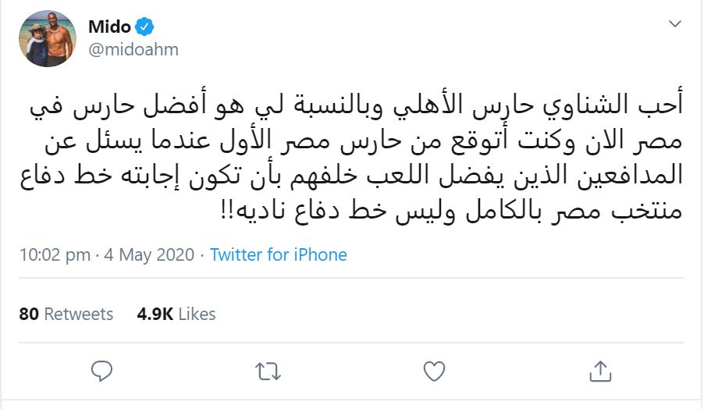This screenshot has height=409, width=704.
Task: Like the tweet with the heart icon
Action: click(434, 368)
